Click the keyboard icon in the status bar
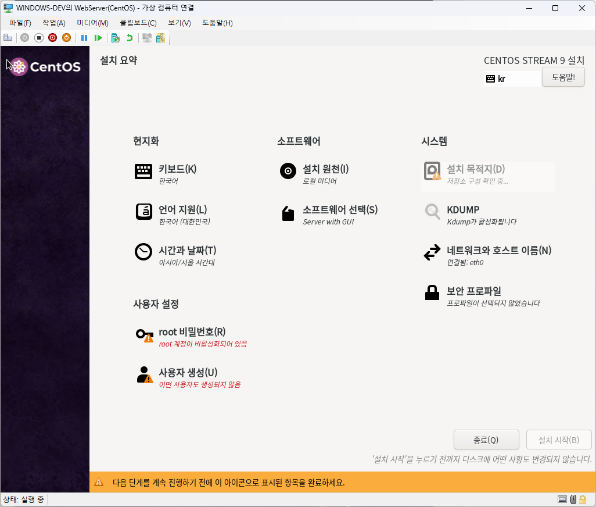Viewport: 596px width, 507px height. pyautogui.click(x=562, y=499)
